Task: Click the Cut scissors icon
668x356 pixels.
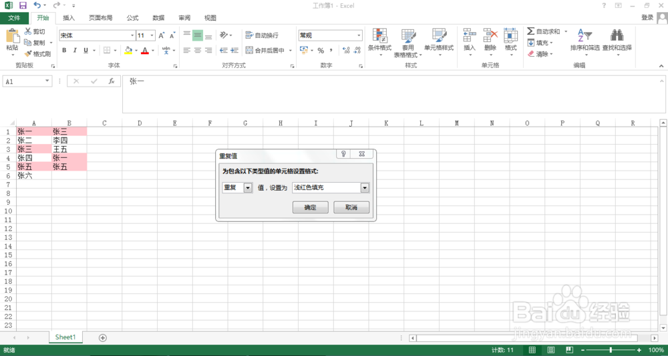Action: 27,31
